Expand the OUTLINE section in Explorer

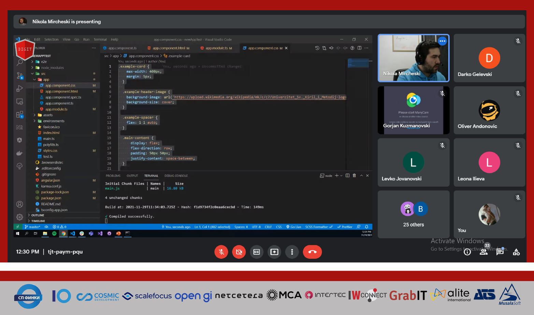38,215
